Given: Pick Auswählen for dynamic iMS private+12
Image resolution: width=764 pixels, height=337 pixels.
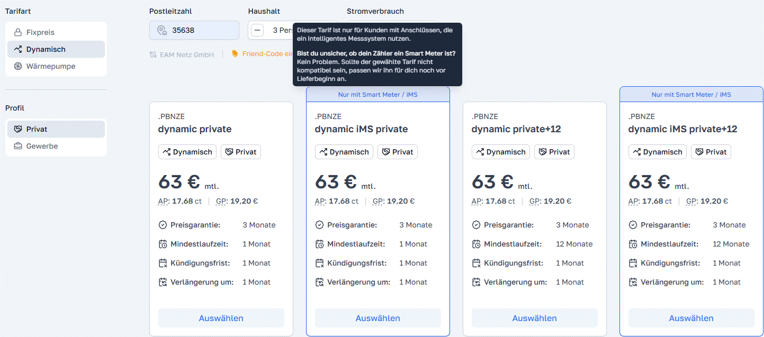Looking at the screenshot, I should point(691,318).
